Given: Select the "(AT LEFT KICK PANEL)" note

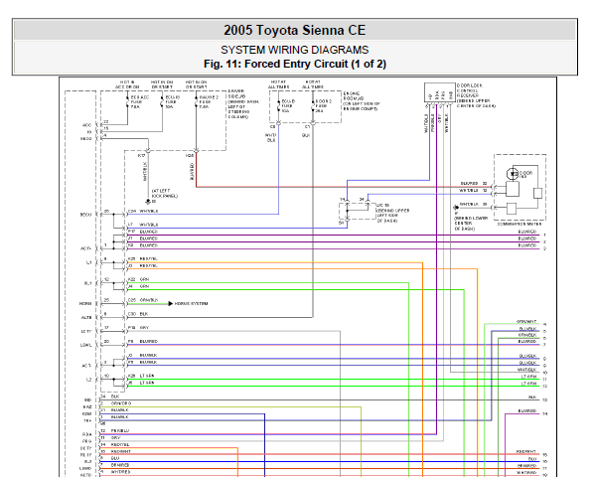Looking at the screenshot, I should (164, 194).
